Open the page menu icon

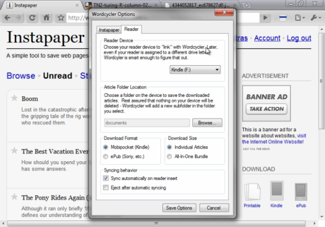[299, 18]
